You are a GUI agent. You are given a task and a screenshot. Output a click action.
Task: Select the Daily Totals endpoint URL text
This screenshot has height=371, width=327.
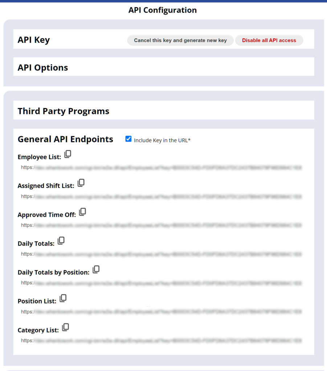[160, 254]
